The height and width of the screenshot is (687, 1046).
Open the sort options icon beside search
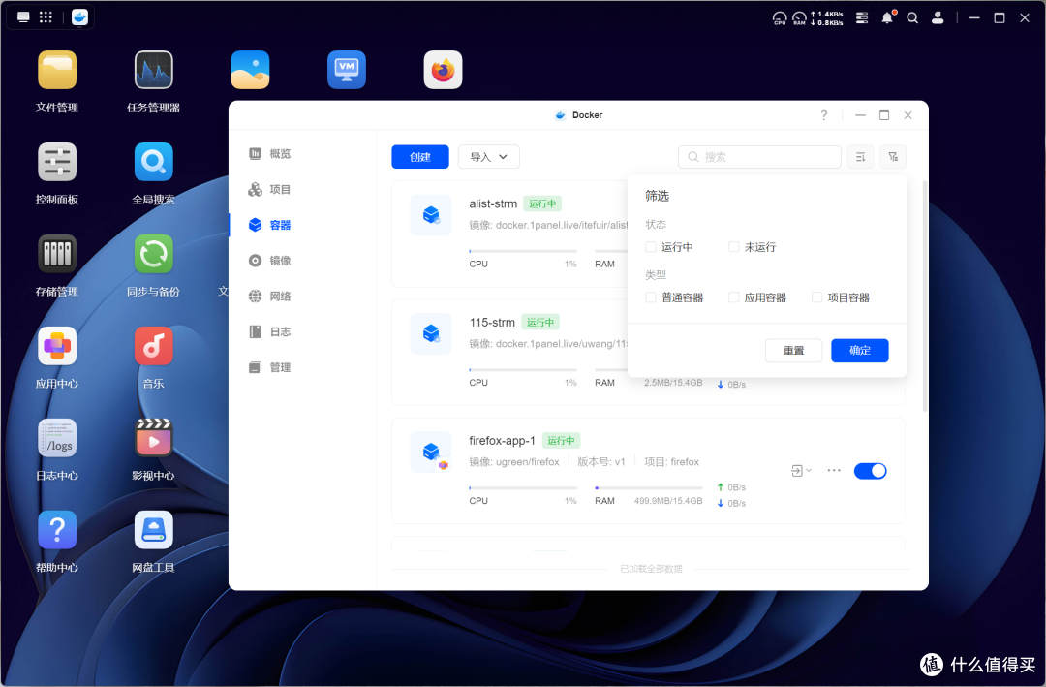tap(861, 157)
